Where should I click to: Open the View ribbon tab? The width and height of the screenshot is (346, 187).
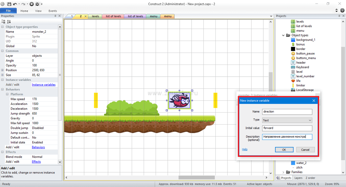pyautogui.click(x=38, y=11)
